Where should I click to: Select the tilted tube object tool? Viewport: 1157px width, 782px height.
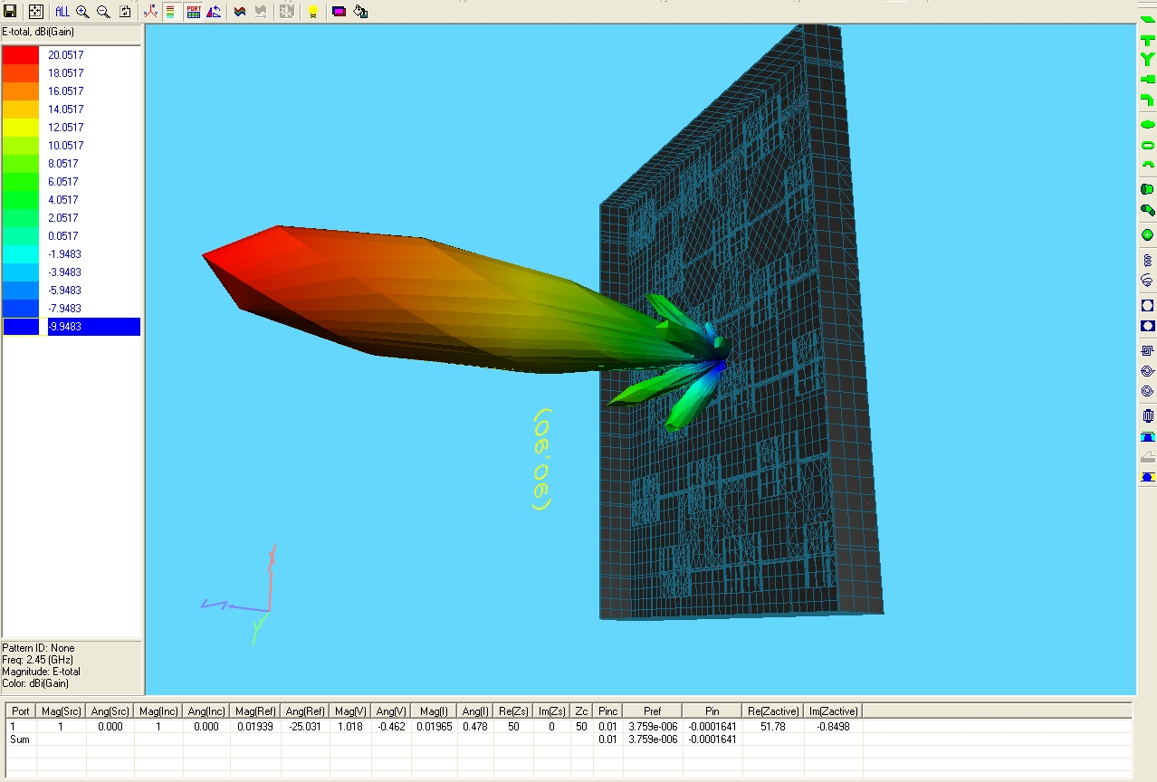pyautogui.click(x=1147, y=210)
